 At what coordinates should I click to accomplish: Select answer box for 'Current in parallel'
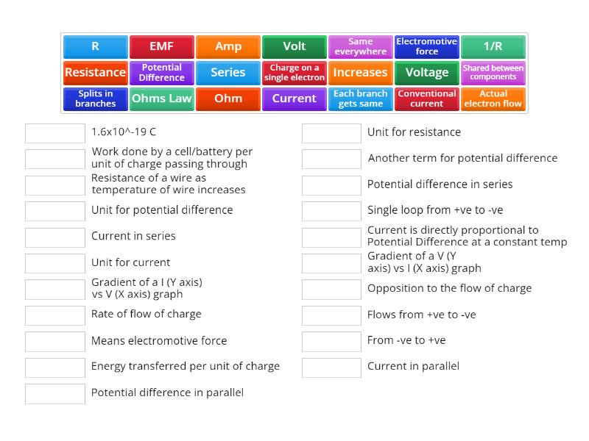pos(331,367)
